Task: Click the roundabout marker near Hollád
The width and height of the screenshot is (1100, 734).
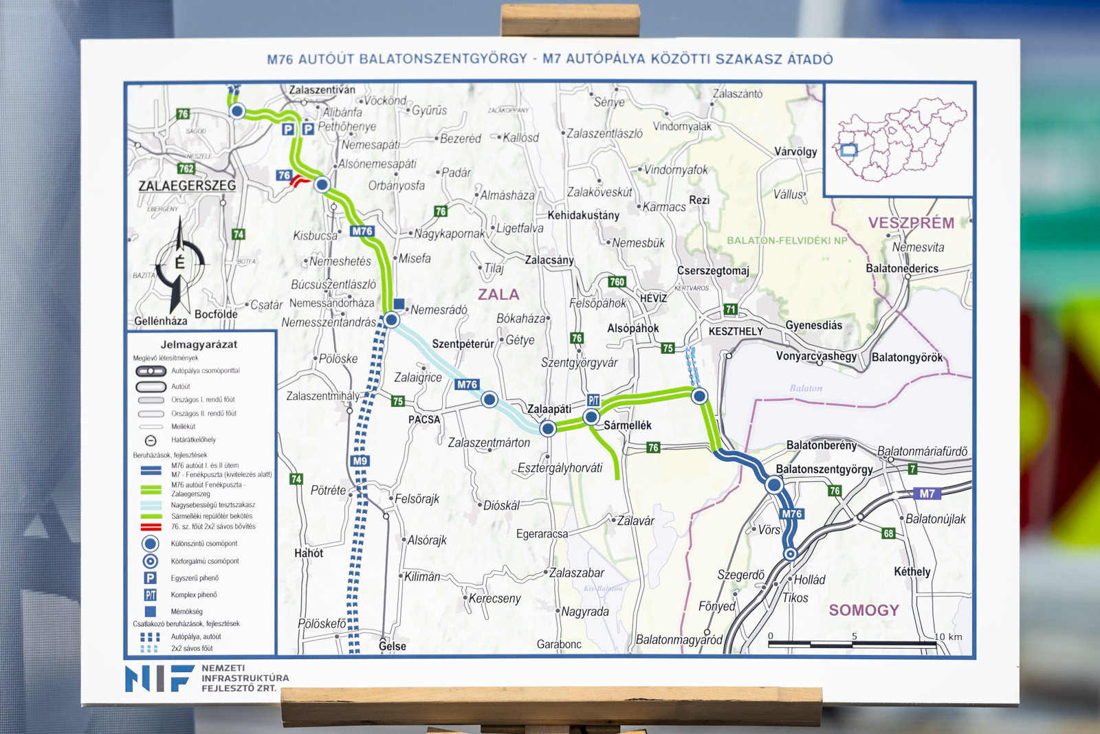Action: click(791, 554)
